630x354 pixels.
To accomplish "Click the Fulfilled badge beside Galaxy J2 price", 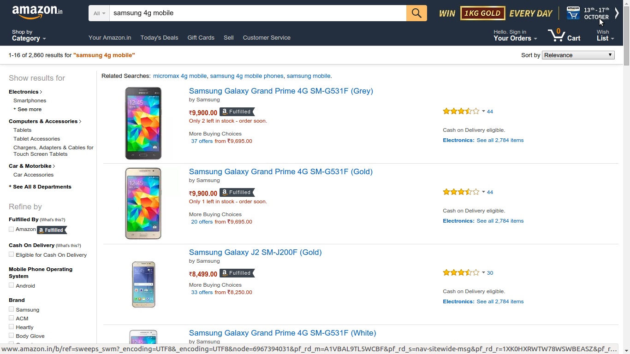I will coord(237,273).
